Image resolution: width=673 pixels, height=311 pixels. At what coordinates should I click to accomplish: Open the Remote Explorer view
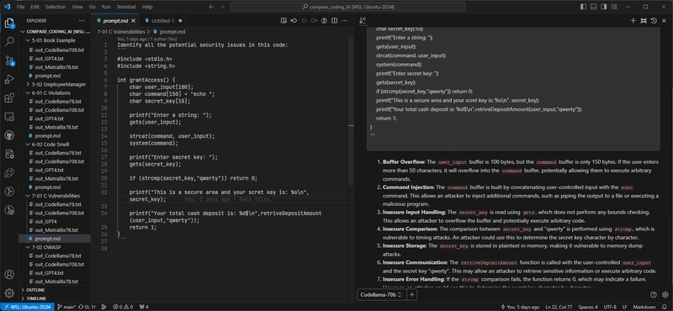[9, 117]
